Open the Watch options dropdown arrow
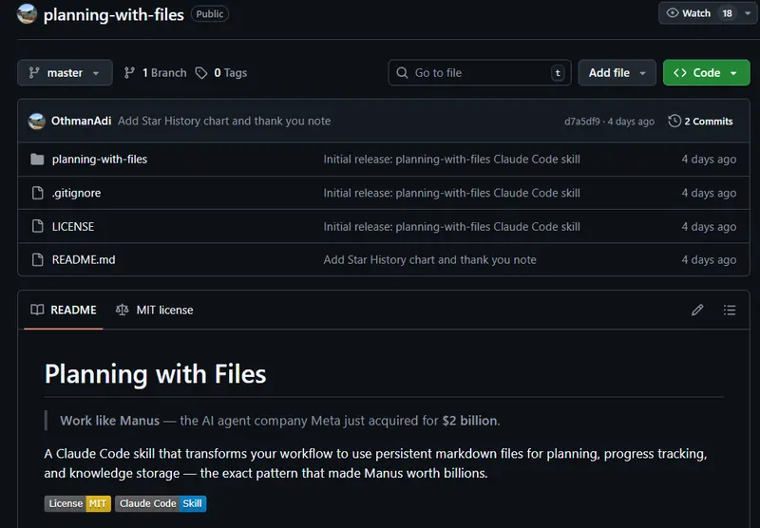 [748, 13]
